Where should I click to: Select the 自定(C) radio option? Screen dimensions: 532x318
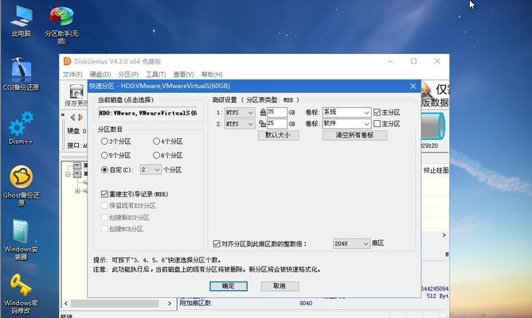pyautogui.click(x=104, y=169)
